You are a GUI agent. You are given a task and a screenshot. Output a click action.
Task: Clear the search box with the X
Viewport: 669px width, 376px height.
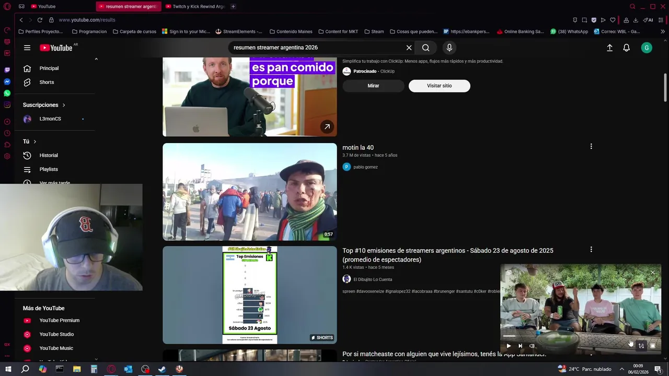(409, 48)
